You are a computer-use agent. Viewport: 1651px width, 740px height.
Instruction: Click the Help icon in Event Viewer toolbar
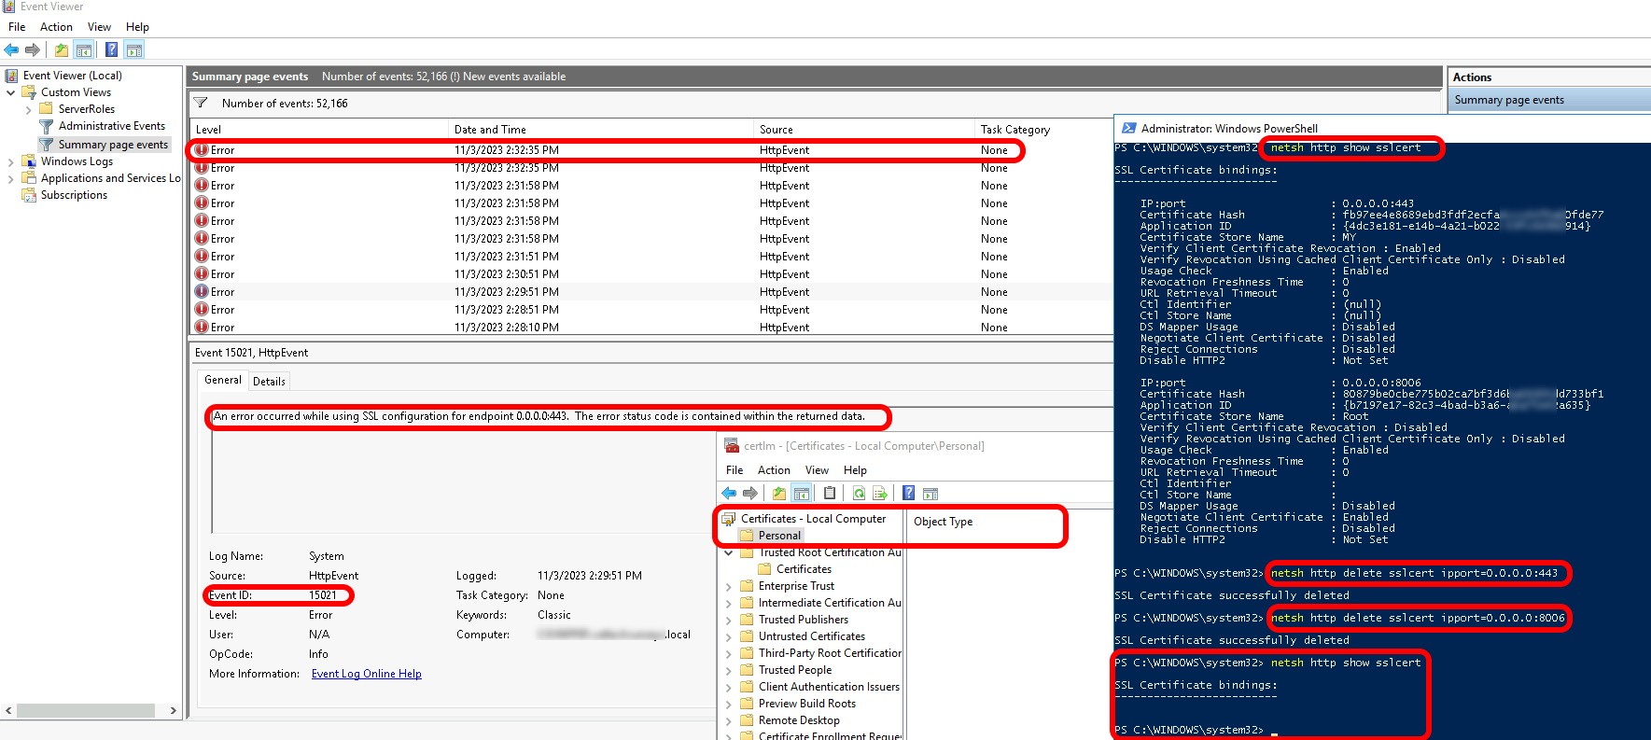click(x=111, y=49)
